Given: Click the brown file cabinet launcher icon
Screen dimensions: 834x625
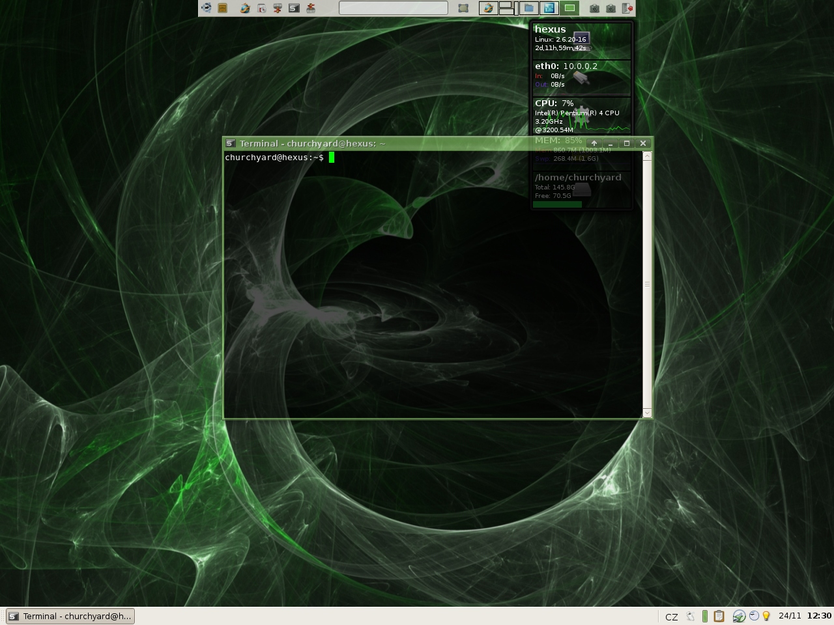Looking at the screenshot, I should coord(222,8).
